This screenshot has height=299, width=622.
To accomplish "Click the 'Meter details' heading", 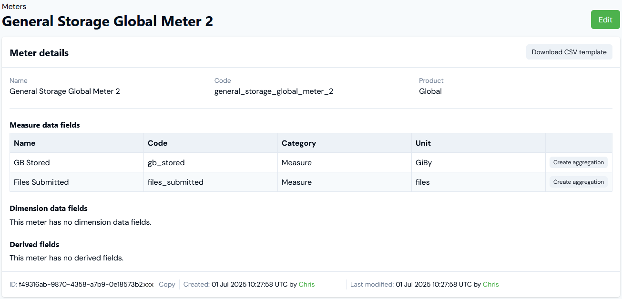I will click(39, 53).
